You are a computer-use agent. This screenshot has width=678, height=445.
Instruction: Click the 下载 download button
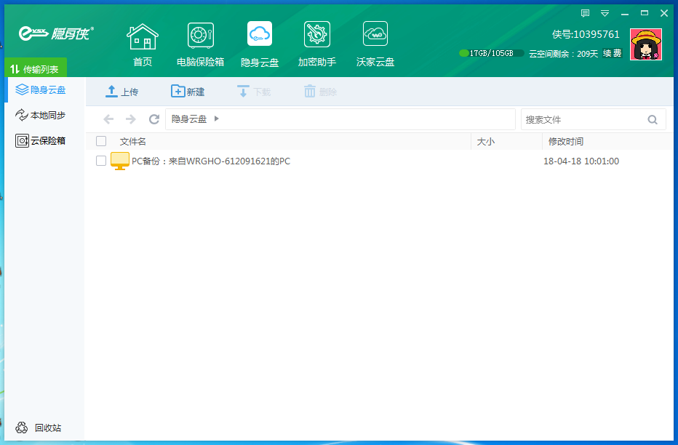pyautogui.click(x=254, y=92)
